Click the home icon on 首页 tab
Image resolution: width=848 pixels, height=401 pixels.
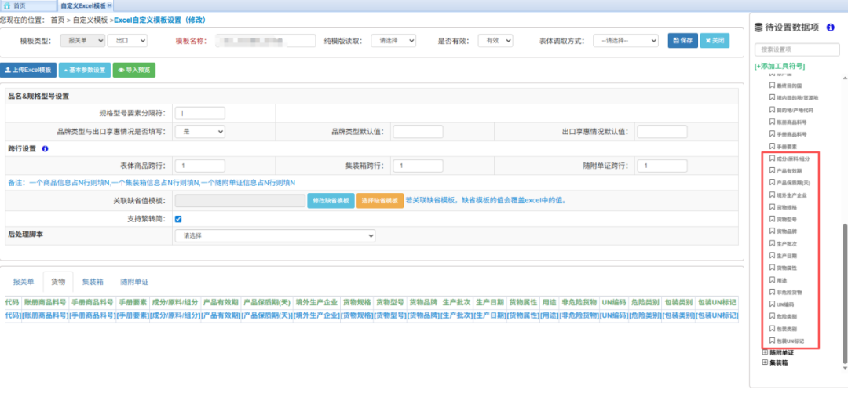(7, 5)
